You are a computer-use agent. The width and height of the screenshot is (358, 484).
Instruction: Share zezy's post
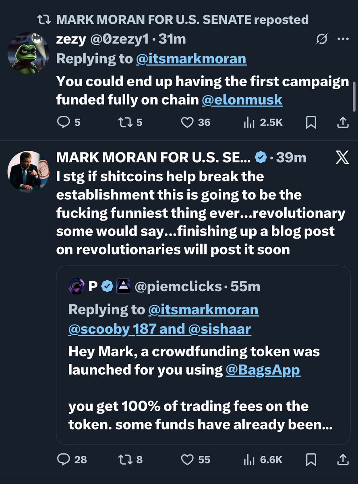(x=342, y=122)
